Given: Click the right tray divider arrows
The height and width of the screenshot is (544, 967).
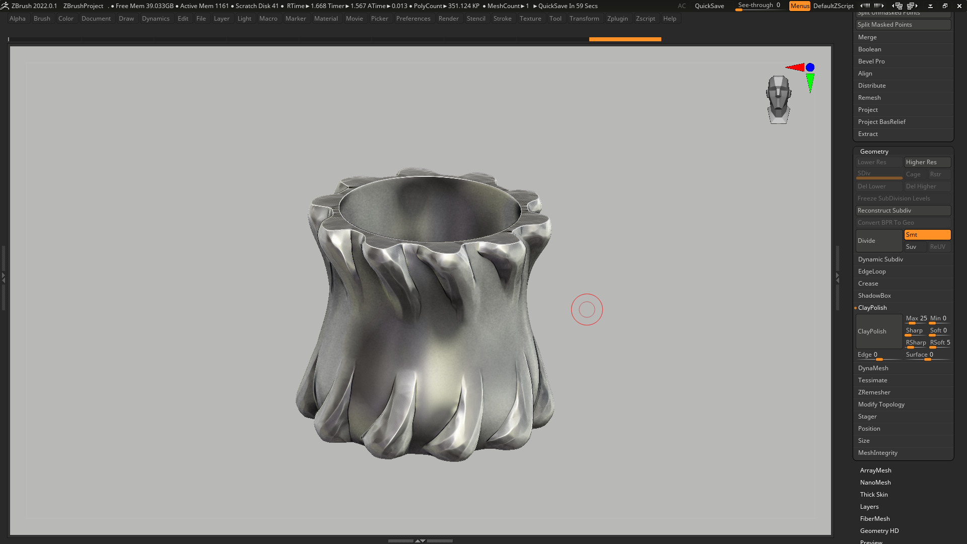Looking at the screenshot, I should click(x=838, y=278).
